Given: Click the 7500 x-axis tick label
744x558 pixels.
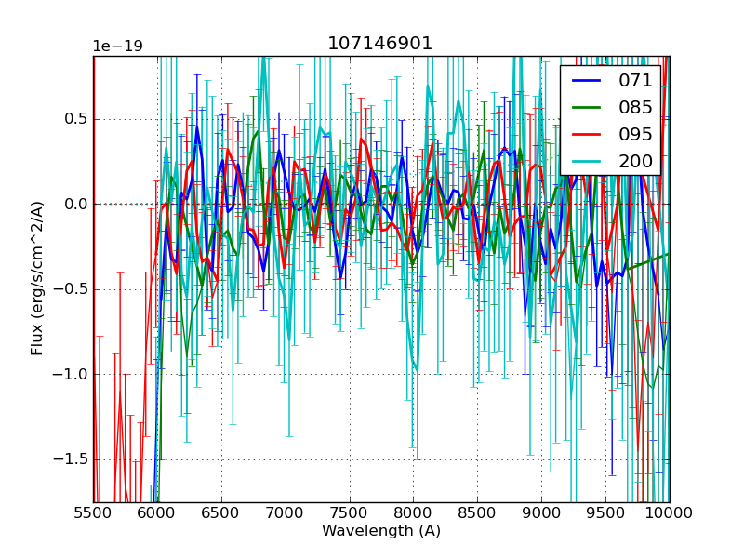Looking at the screenshot, I should (350, 512).
